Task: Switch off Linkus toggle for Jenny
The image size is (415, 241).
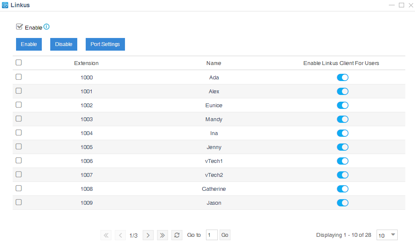Action: [342, 147]
